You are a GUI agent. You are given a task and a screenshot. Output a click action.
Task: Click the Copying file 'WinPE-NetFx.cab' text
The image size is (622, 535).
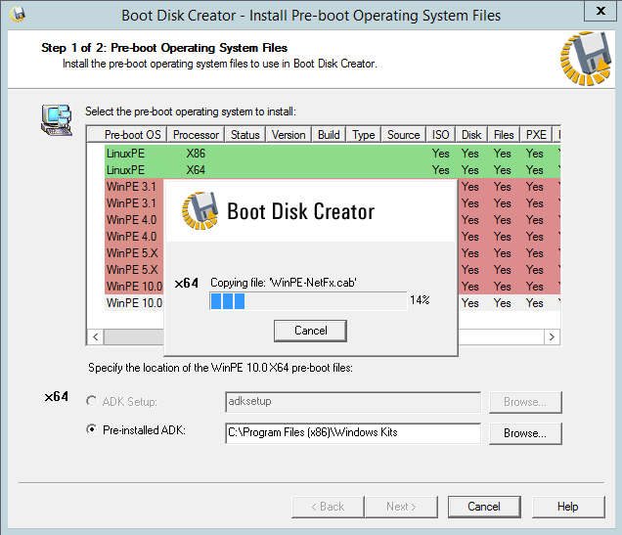284,283
